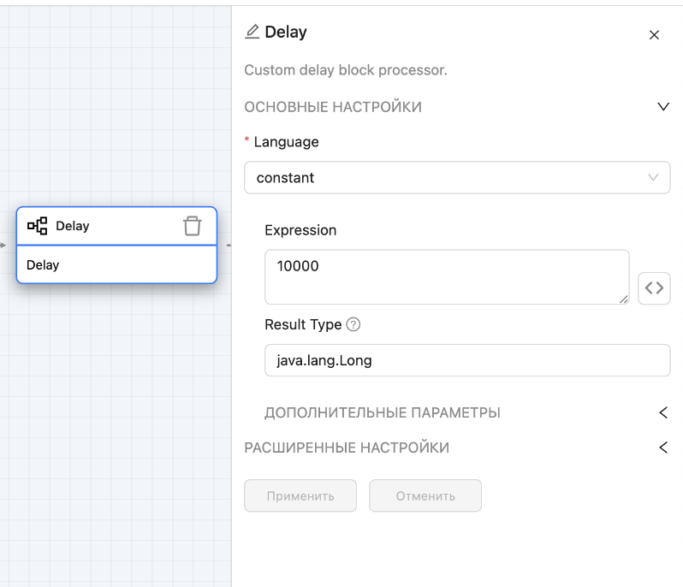683x587 pixels.
Task: Select the Delay node body on canvas
Action: (x=116, y=265)
